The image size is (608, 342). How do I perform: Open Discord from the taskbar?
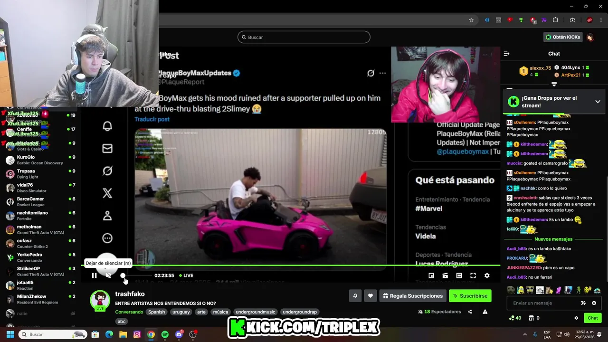(x=179, y=334)
